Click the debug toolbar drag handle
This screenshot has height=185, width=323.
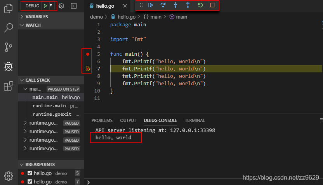tap(141, 5)
